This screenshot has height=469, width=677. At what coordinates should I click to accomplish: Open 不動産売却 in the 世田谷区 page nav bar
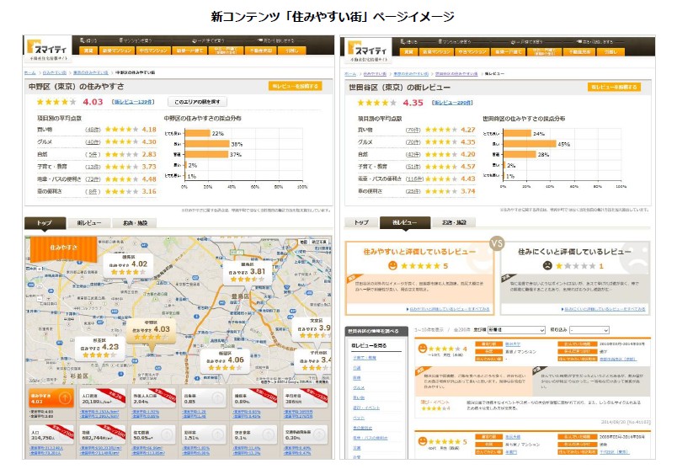coord(579,52)
